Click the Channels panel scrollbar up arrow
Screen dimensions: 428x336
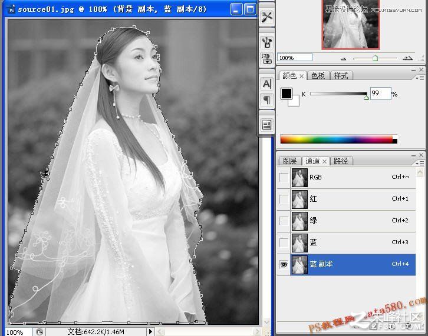[420, 172]
